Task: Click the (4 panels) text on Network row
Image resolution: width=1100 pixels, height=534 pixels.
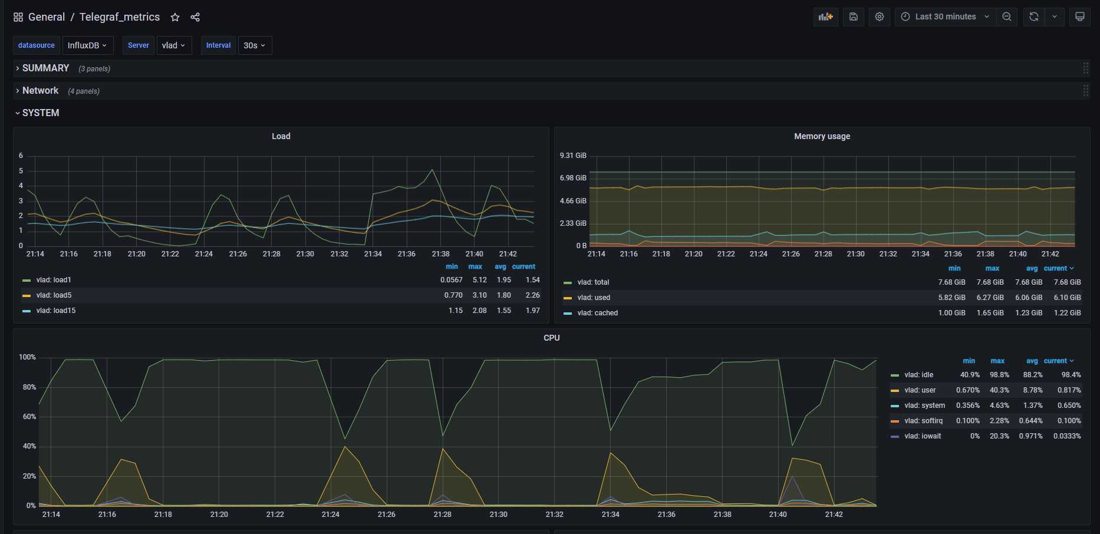Action: click(x=84, y=91)
